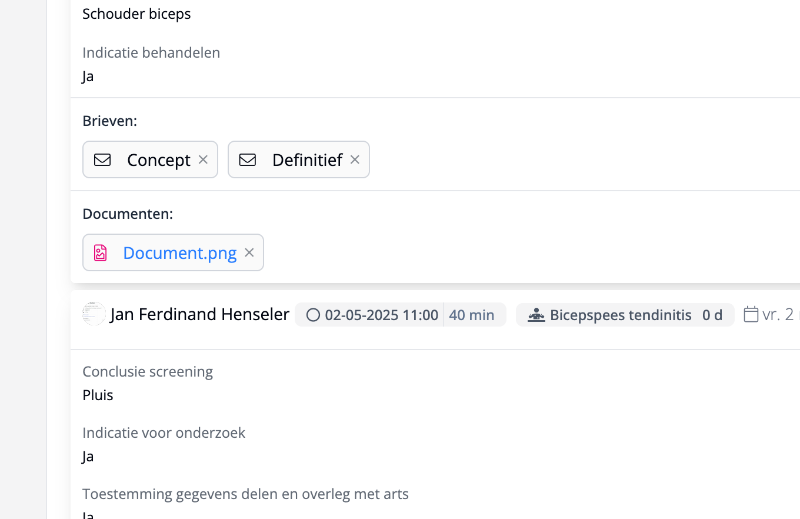Click the patient icon next to Bicepspees tendinitis
The image size is (800, 519).
536,315
